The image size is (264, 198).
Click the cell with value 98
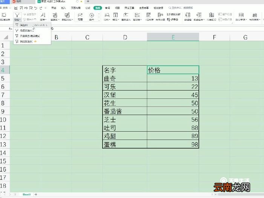point(173,144)
